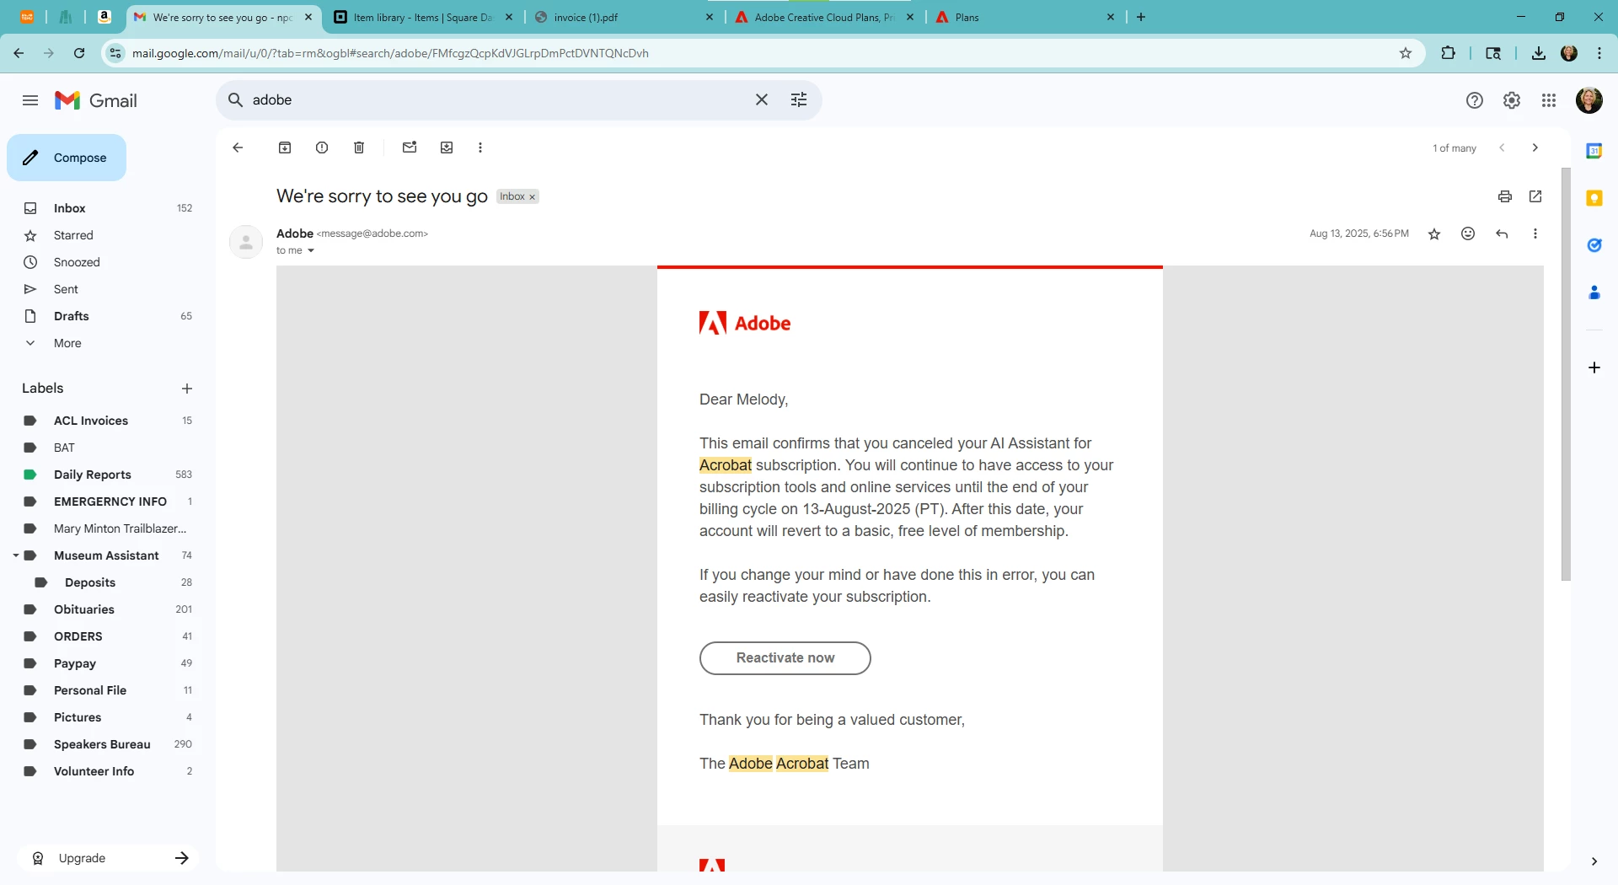Open email in new window

click(x=1535, y=196)
